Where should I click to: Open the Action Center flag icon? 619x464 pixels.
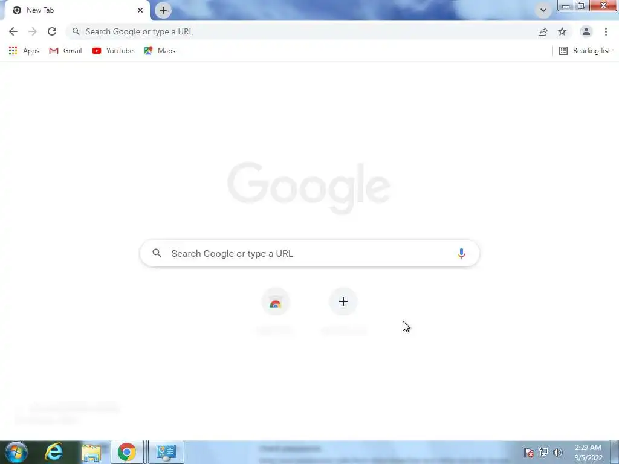pos(529,452)
